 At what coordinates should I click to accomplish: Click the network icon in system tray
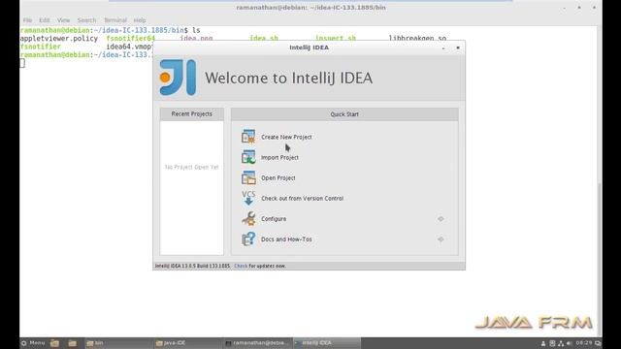[x=561, y=343]
